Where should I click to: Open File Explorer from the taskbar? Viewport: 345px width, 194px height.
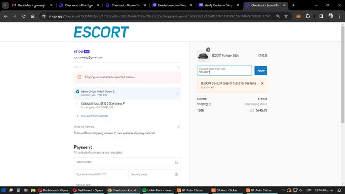33,190
